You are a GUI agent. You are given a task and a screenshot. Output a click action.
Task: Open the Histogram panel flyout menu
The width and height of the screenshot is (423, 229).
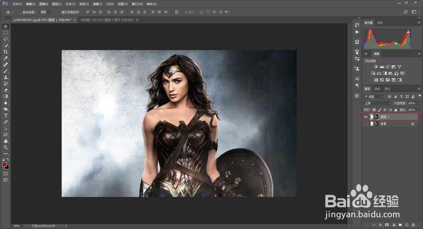419,23
